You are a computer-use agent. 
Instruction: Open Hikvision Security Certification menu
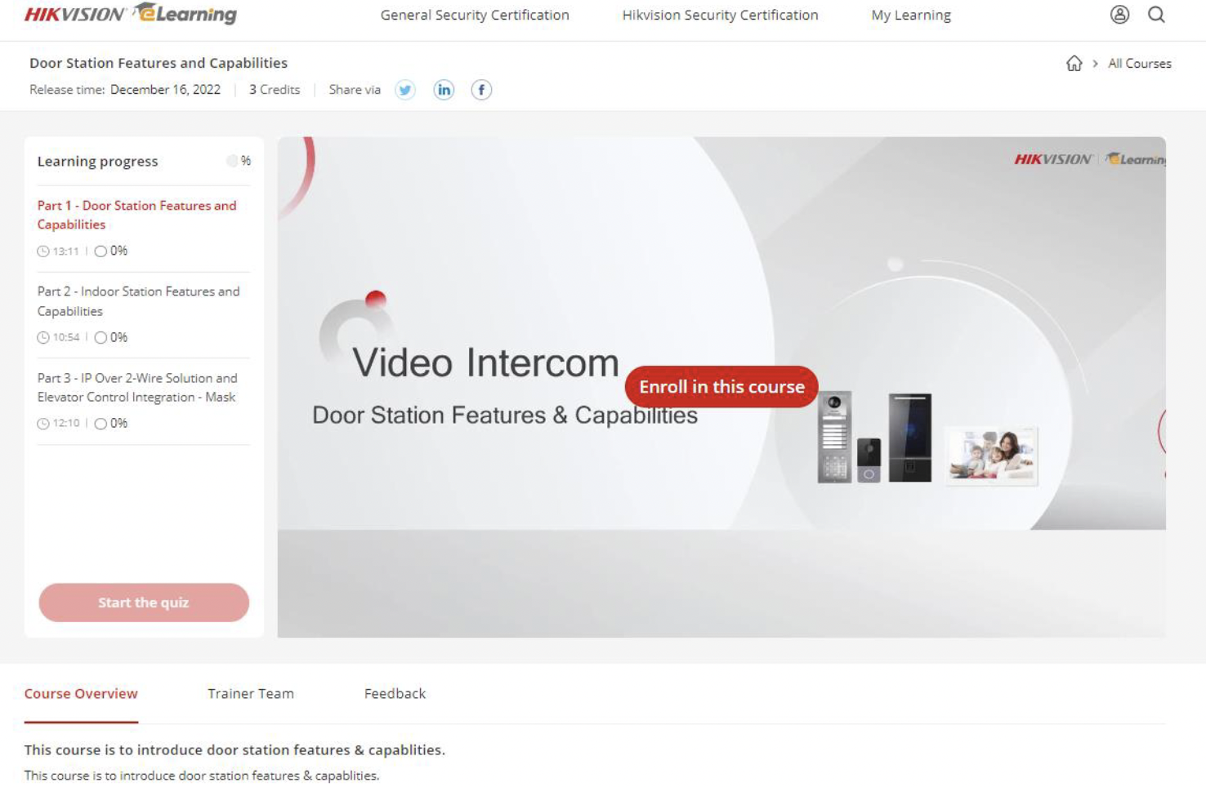click(x=720, y=15)
